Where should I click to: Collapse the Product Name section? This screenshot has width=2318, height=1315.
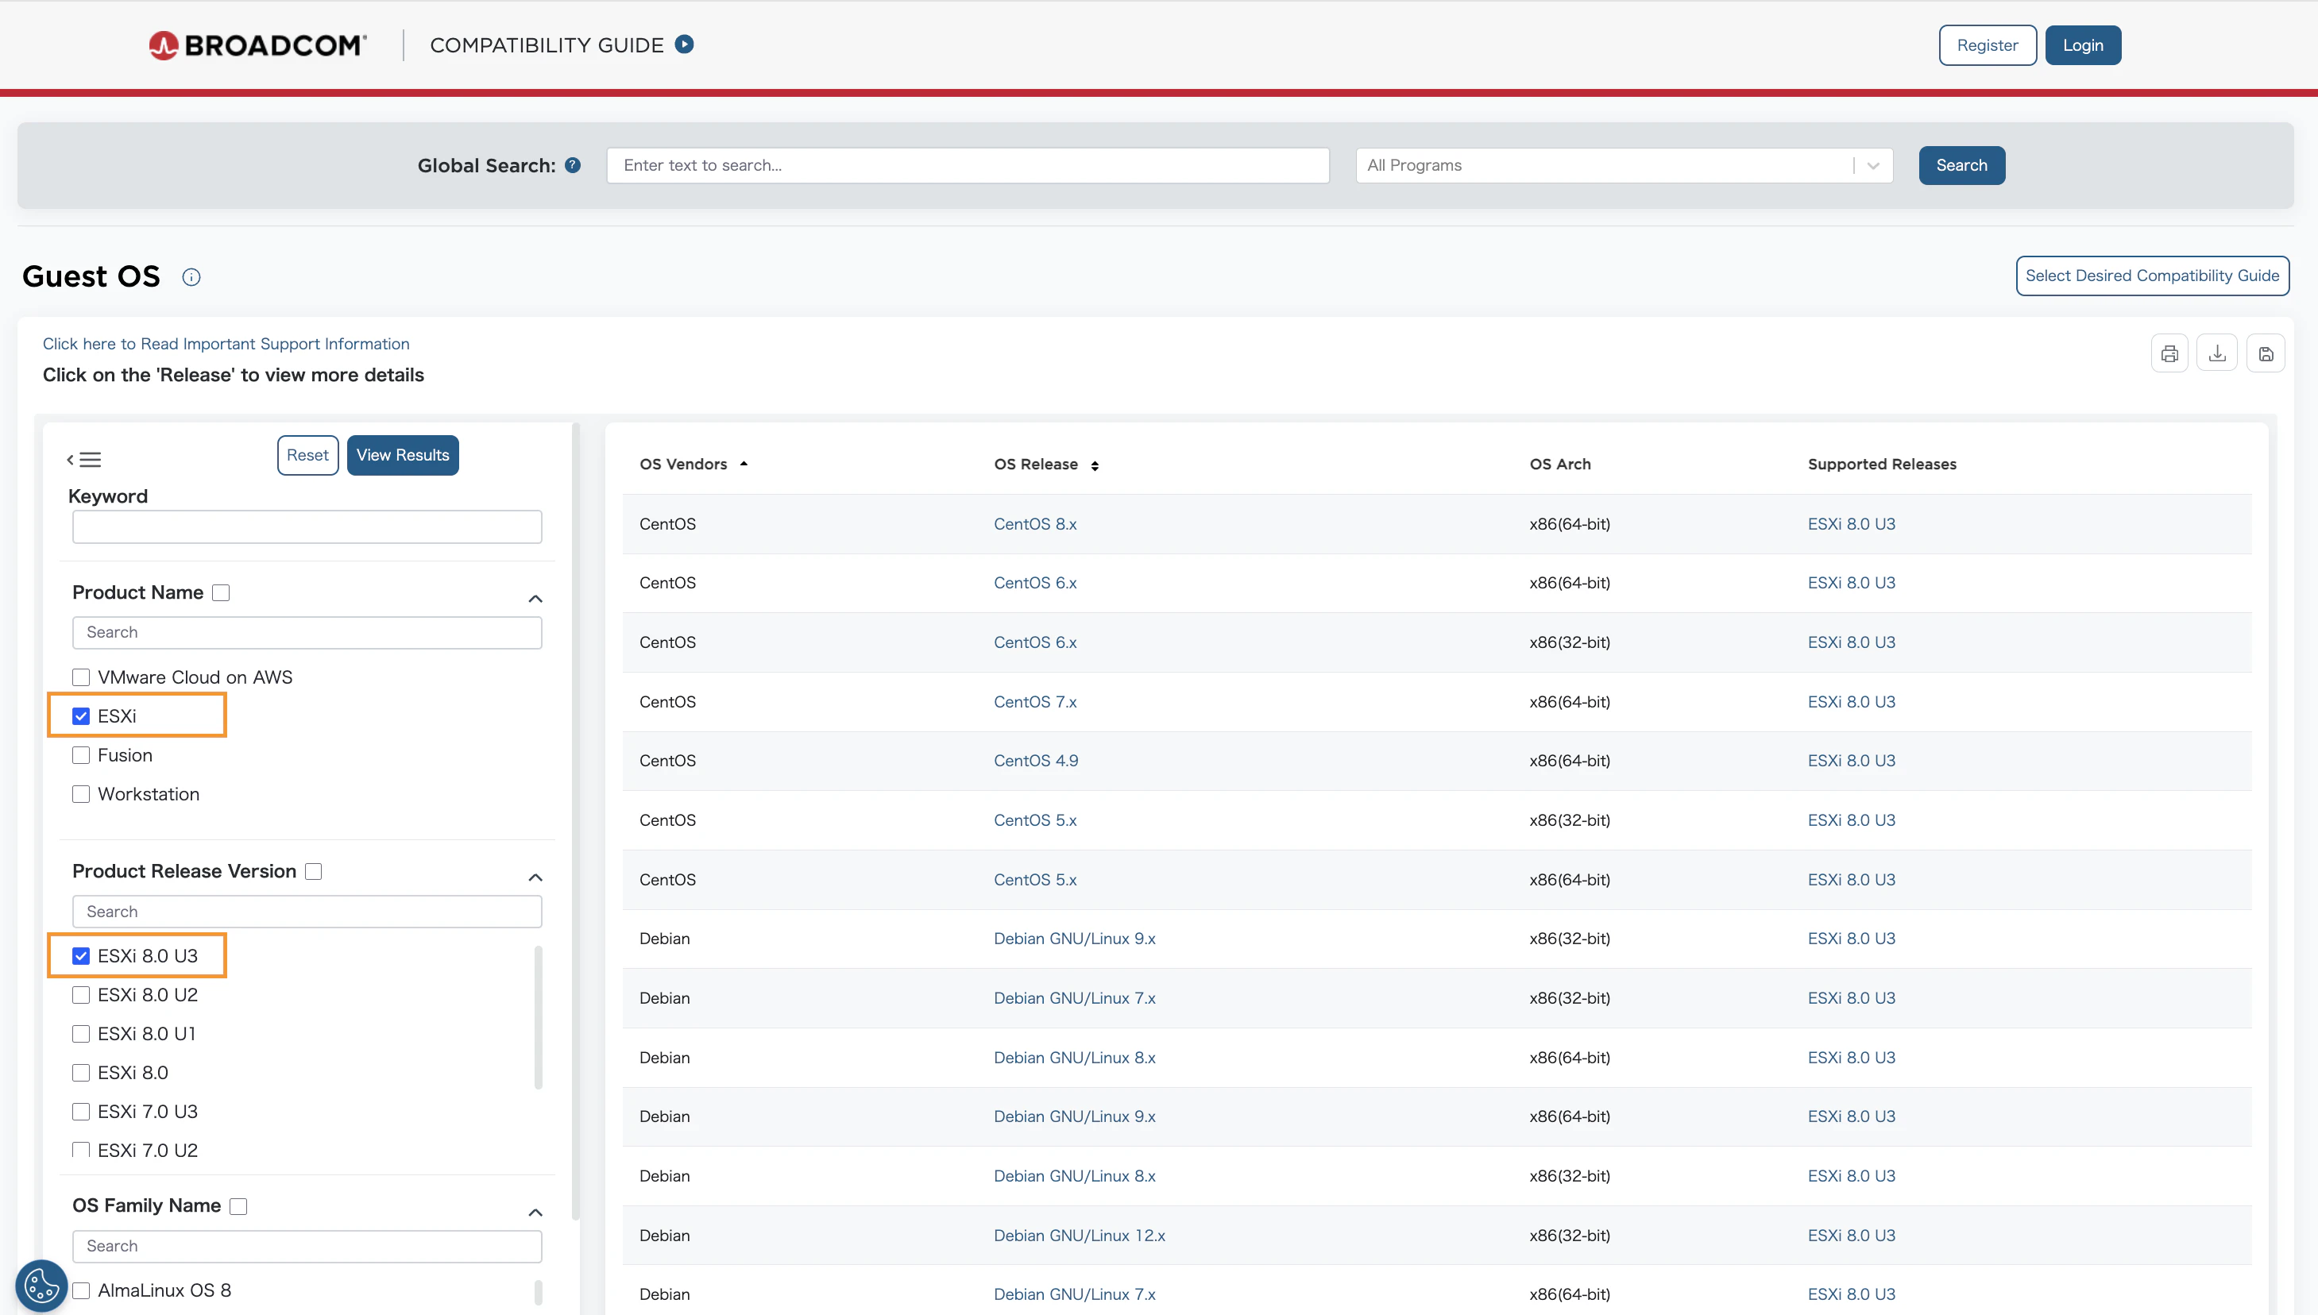[535, 599]
